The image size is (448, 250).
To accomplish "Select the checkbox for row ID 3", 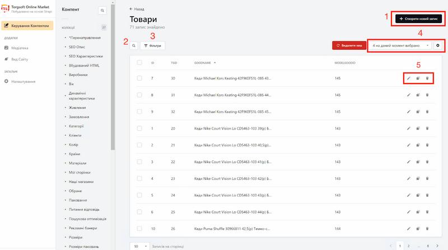I will 139,162.
